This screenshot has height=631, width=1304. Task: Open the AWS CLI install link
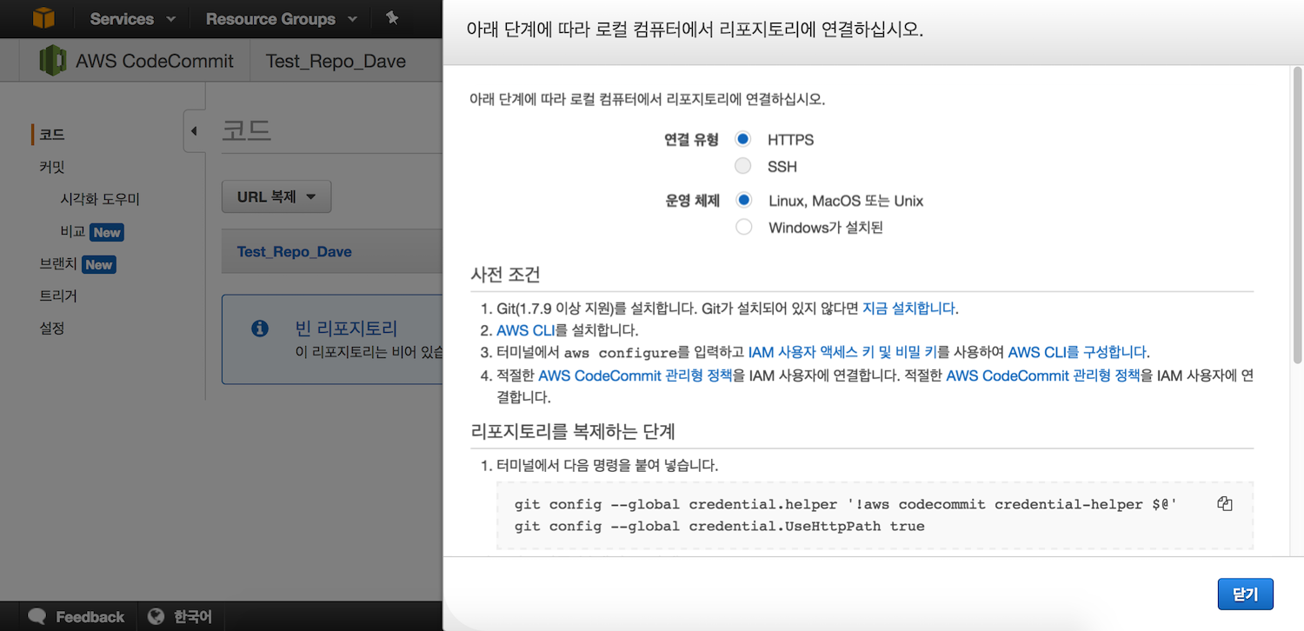tap(525, 330)
